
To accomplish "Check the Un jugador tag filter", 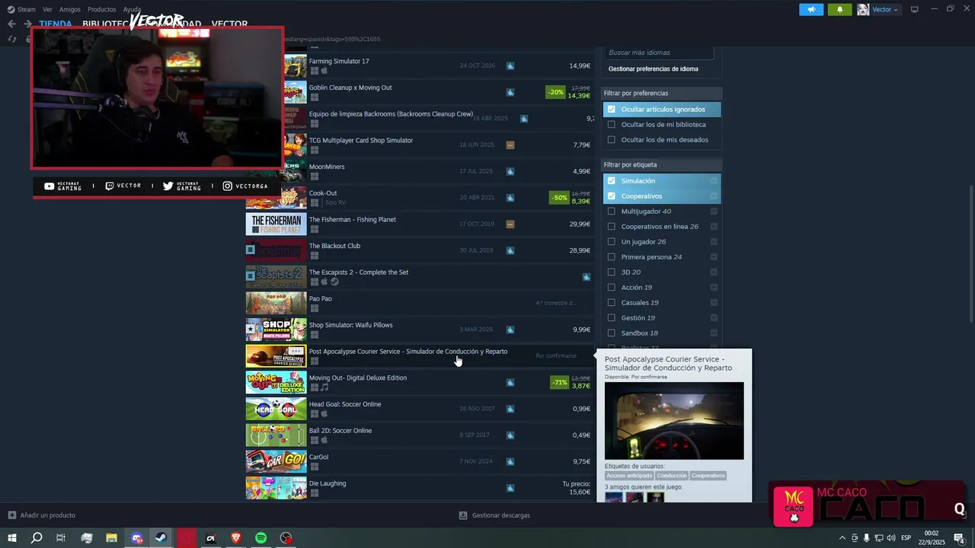I will coord(611,242).
